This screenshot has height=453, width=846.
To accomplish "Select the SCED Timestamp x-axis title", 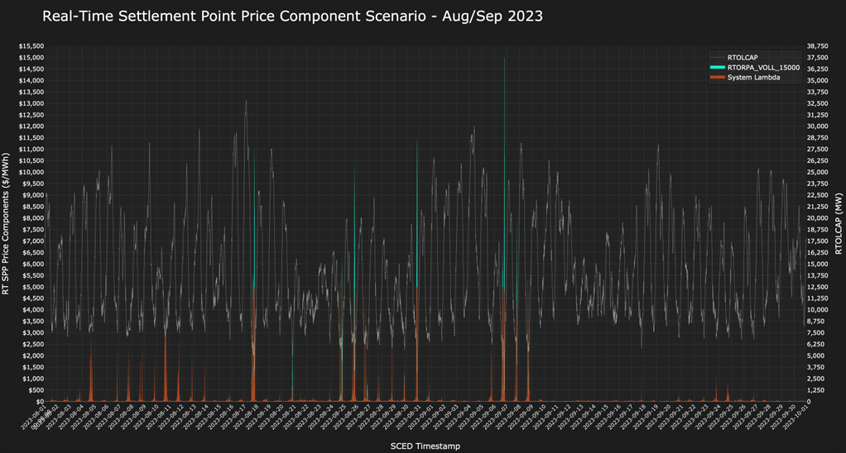I will click(425, 446).
